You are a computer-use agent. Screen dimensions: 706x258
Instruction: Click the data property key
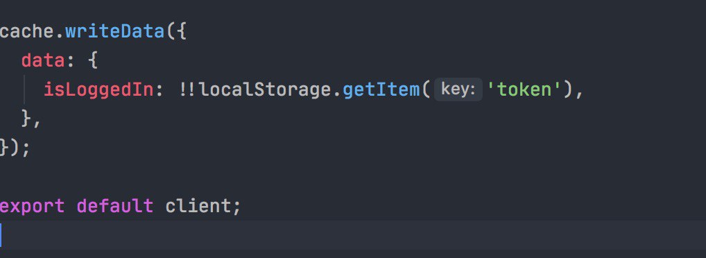tap(43, 60)
